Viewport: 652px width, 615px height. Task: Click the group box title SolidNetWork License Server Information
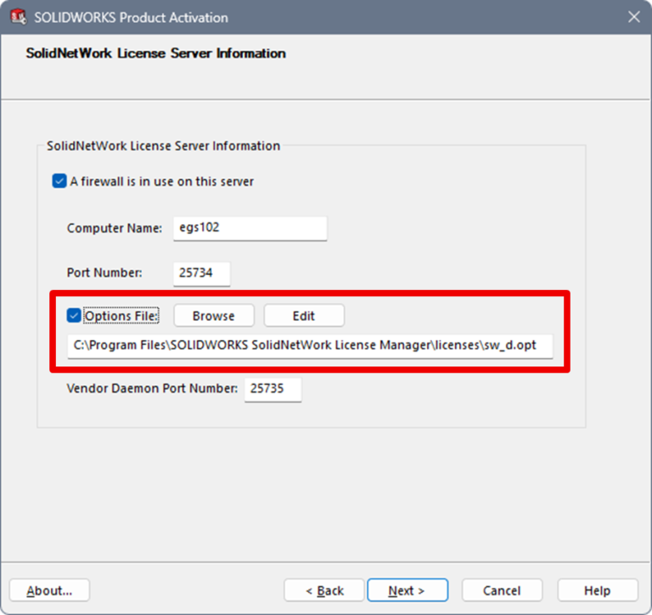pyautogui.click(x=163, y=146)
